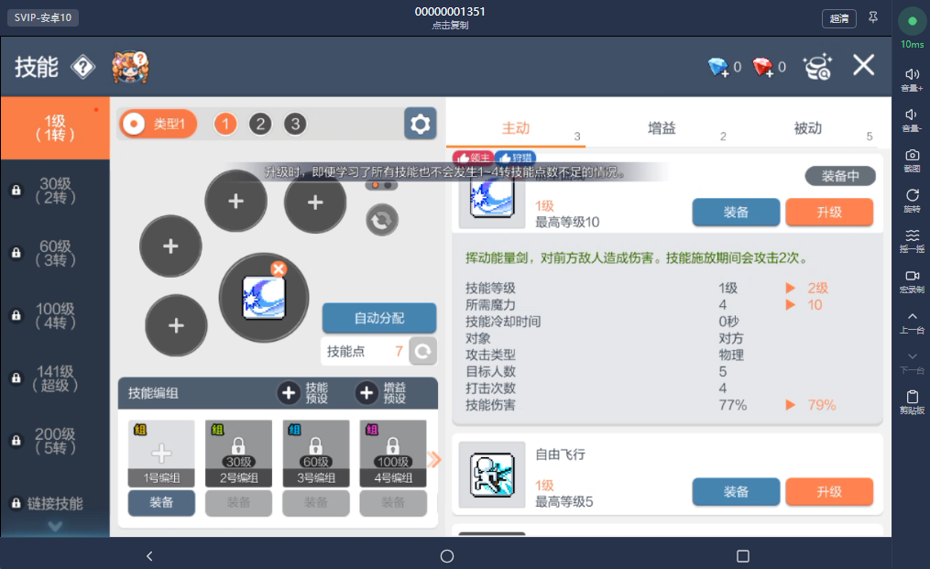Click the red ruby currency icon
This screenshot has height=569, width=930.
(762, 67)
